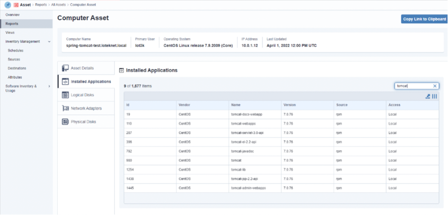Click the Logical Disks tab icon
The height and width of the screenshot is (215, 448).
[x=65, y=95]
